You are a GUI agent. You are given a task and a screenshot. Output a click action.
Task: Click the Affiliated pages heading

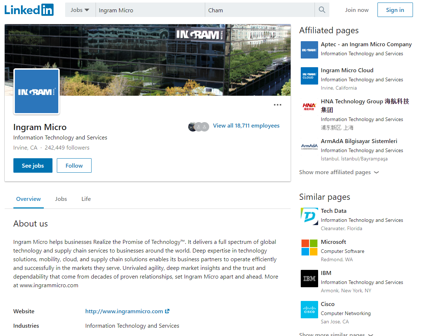[329, 31]
